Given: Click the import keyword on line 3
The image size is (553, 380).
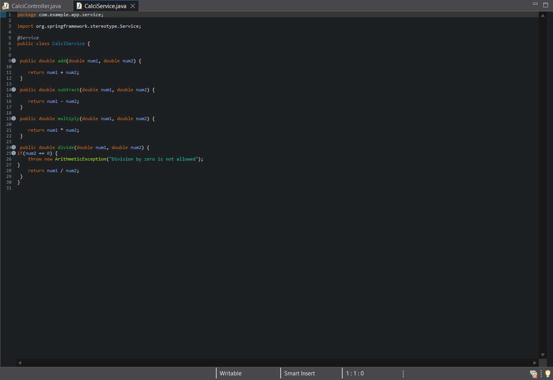Looking at the screenshot, I should pos(25,26).
